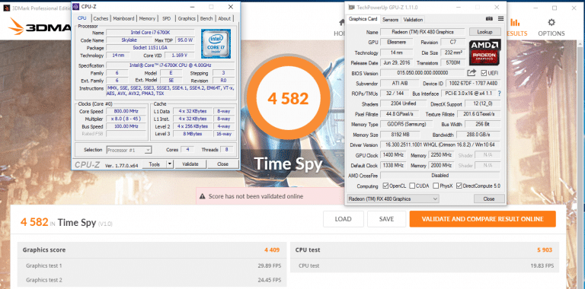The height and width of the screenshot is (289, 585).
Task: Click the AMD Radeon logo
Action: coord(484,52)
